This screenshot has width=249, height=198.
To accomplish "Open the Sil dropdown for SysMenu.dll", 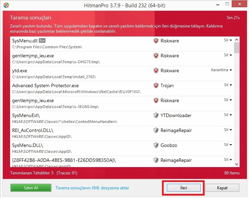I will pos(228,40).
